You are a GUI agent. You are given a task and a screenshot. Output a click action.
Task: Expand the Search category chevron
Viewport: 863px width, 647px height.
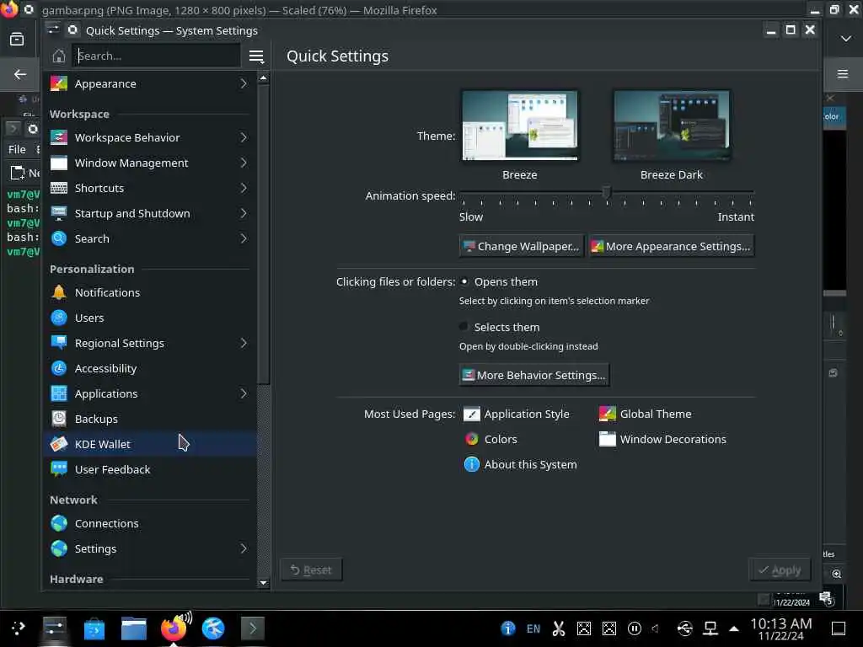pyautogui.click(x=244, y=238)
